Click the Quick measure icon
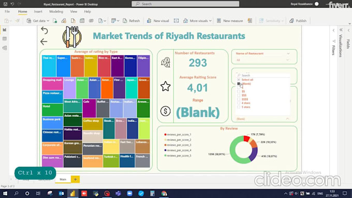The height and width of the screenshot is (198, 352). pos(250,21)
